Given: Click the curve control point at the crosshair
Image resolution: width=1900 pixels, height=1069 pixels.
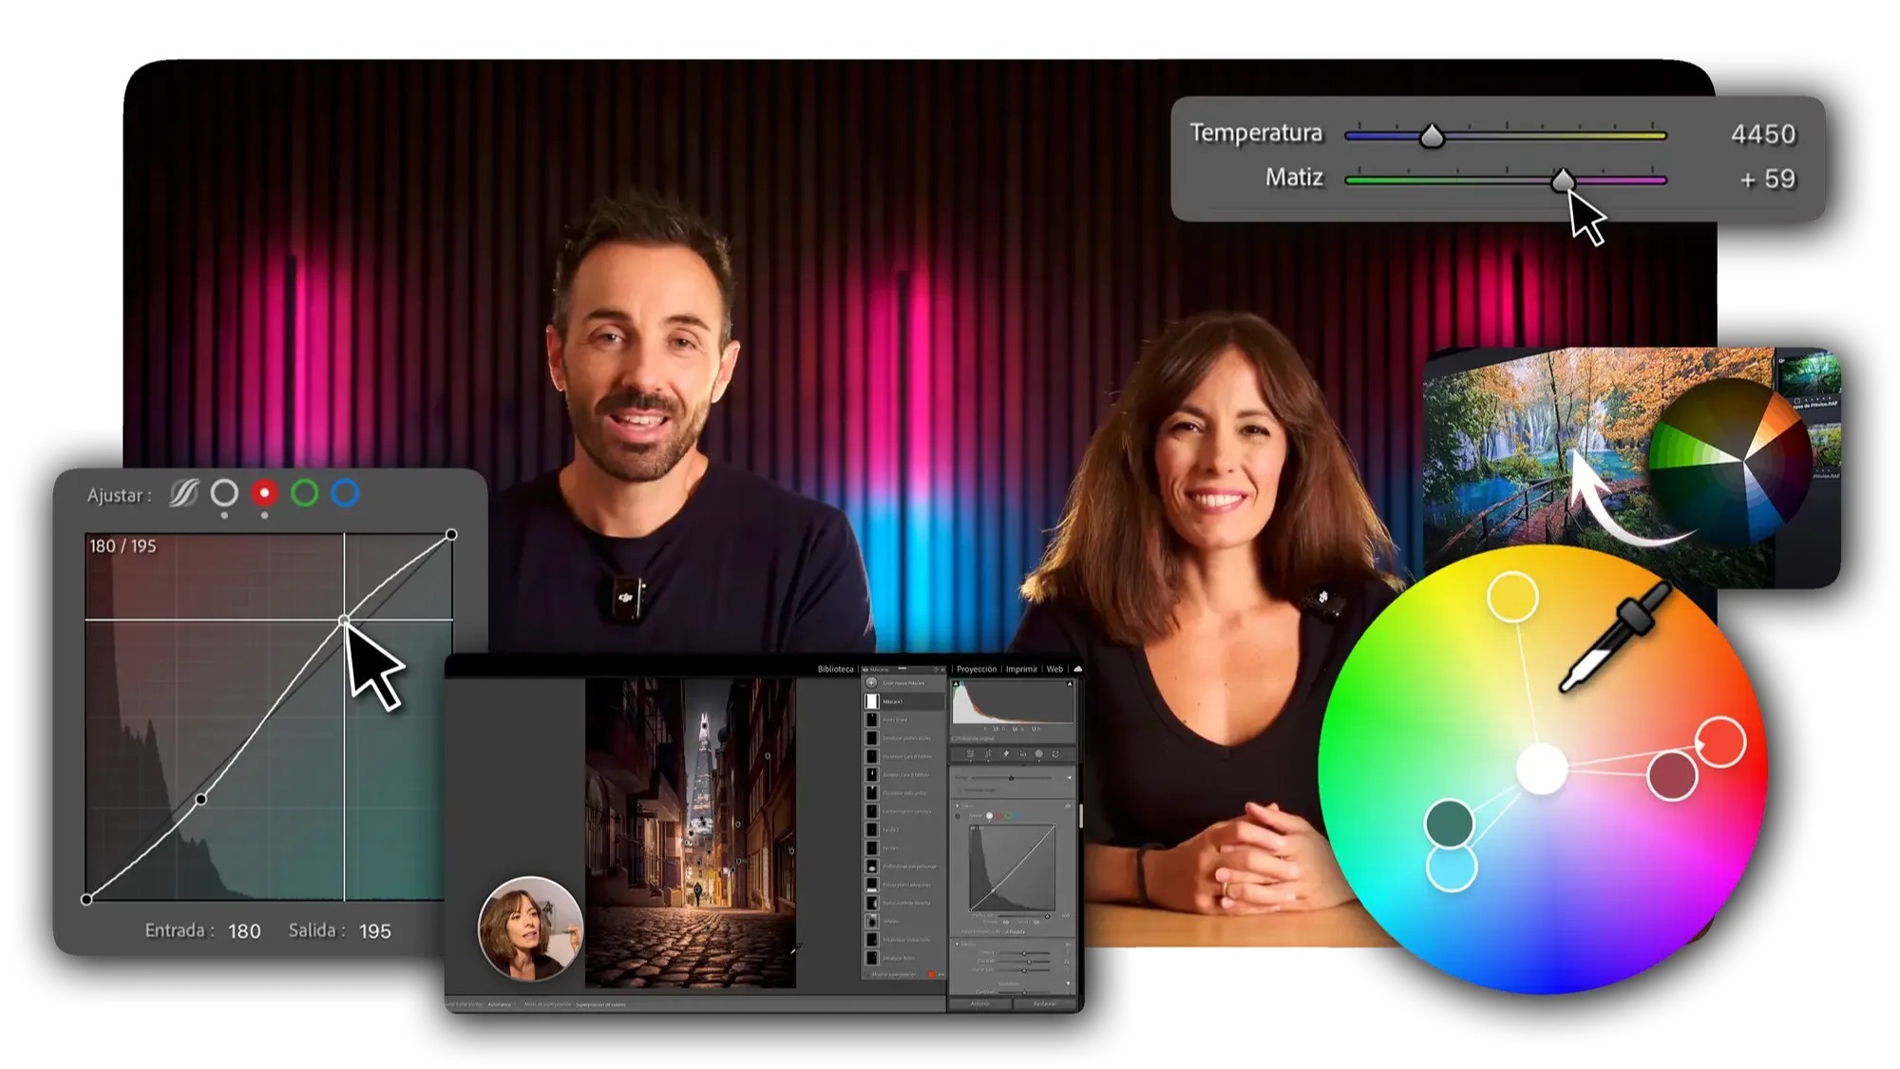Looking at the screenshot, I should pyautogui.click(x=344, y=620).
